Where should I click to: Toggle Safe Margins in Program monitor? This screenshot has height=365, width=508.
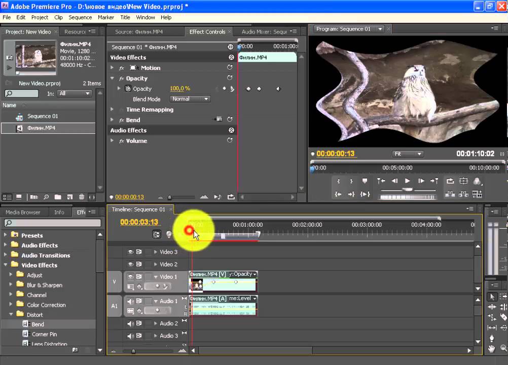pyautogui.click(x=463, y=181)
